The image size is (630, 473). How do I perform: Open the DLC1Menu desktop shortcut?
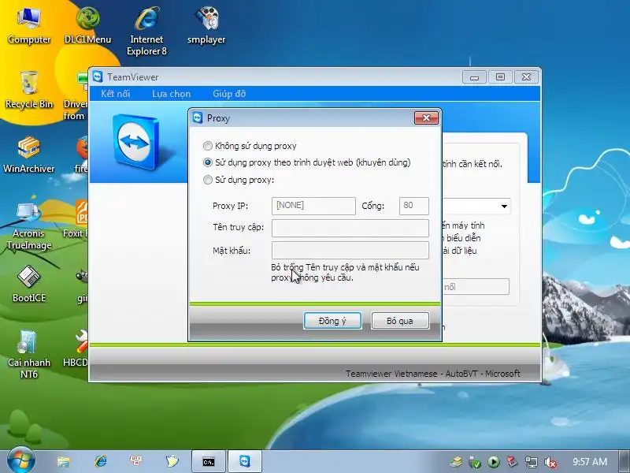coord(87,26)
